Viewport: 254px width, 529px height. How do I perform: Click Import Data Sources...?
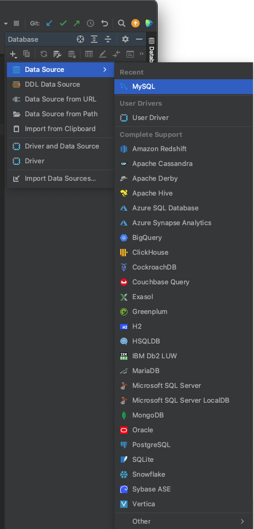pyautogui.click(x=60, y=179)
